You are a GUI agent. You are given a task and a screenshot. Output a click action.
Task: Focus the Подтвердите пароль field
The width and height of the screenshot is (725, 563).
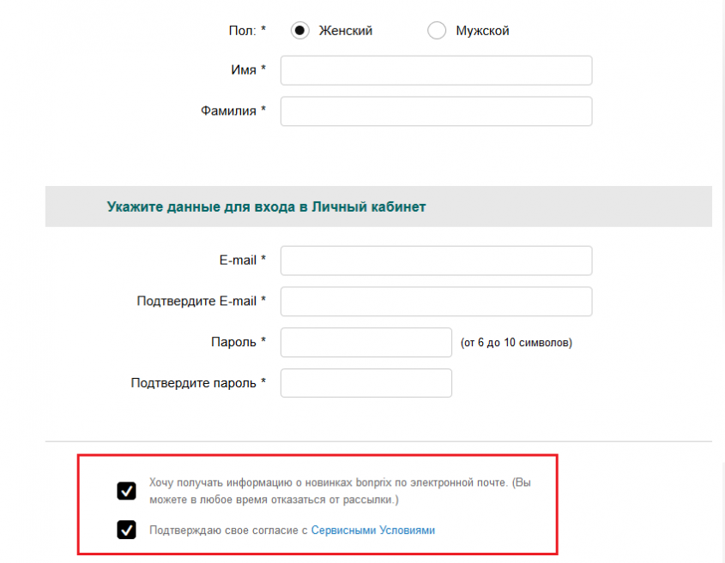click(x=366, y=383)
